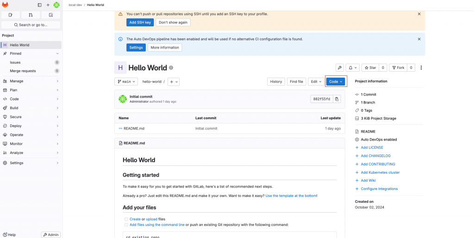The width and height of the screenshot is (474, 238).
Task: Open the notification bell dropdown
Action: 352,67
